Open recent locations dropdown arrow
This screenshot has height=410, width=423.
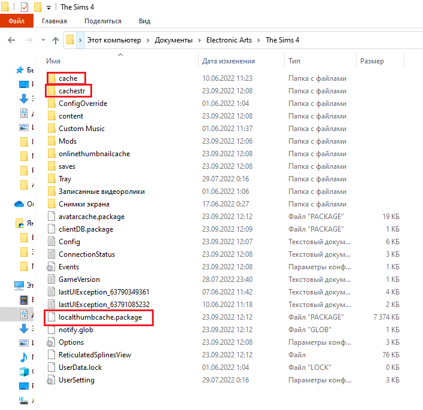pyautogui.click(x=43, y=40)
